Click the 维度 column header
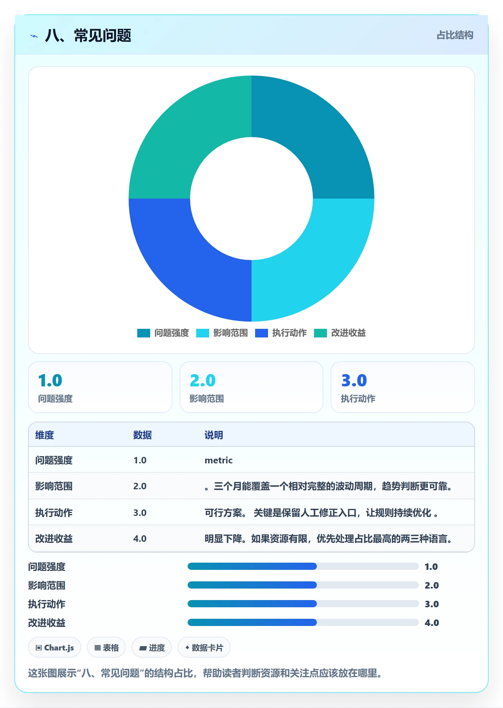 tap(45, 435)
